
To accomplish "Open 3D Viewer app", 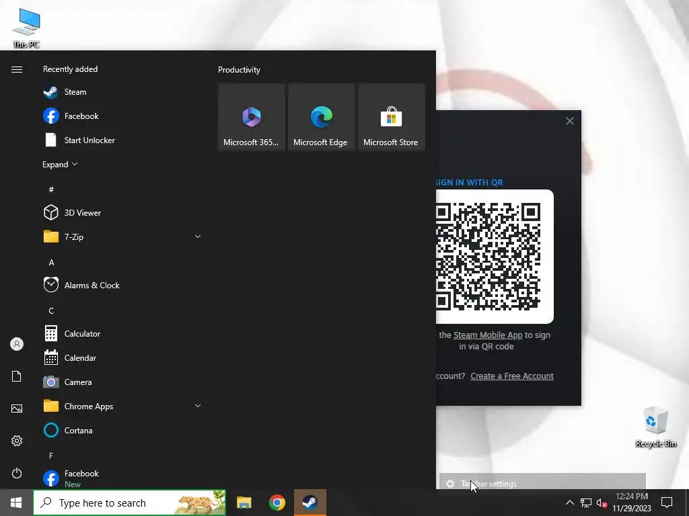I will click(x=122, y=212).
